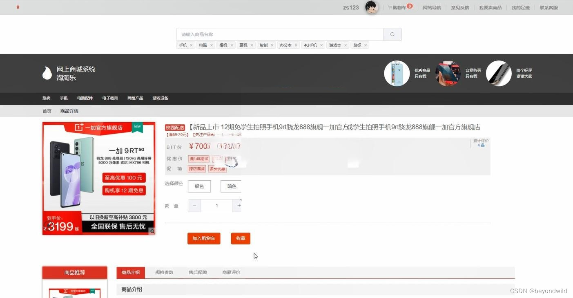
Task: Remove the 手机 search tag
Action: pyautogui.click(x=191, y=45)
